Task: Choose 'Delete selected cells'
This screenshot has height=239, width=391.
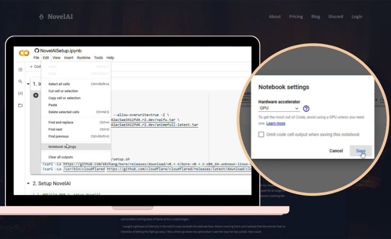Action: pyautogui.click(x=76, y=112)
